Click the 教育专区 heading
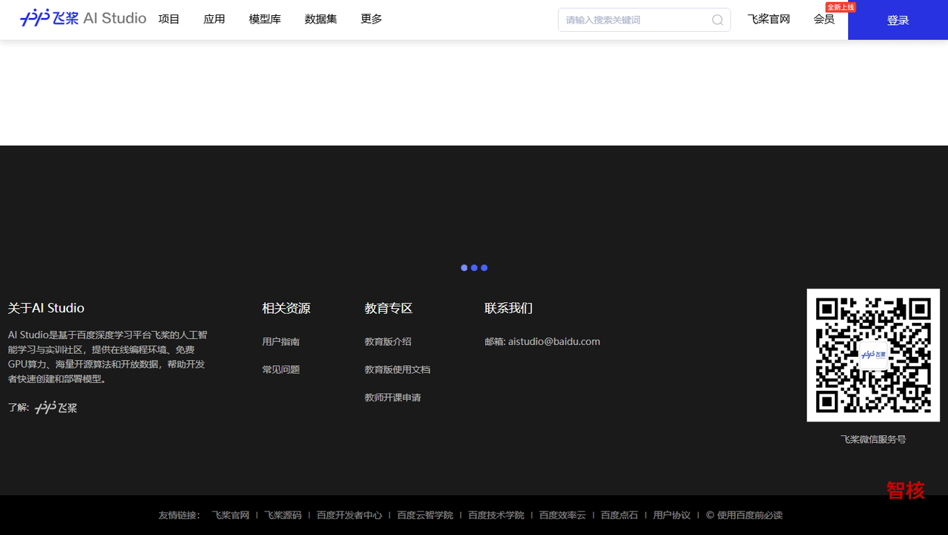948x535 pixels. (x=389, y=308)
